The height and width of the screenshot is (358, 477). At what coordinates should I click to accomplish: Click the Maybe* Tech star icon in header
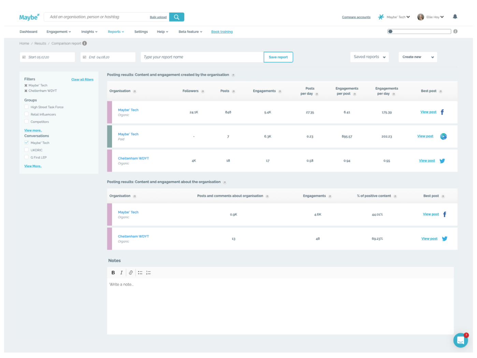[x=381, y=17]
